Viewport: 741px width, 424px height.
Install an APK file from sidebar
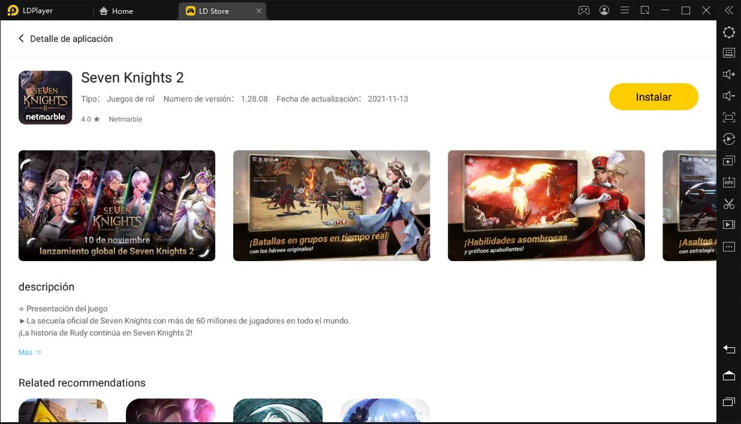tap(729, 182)
